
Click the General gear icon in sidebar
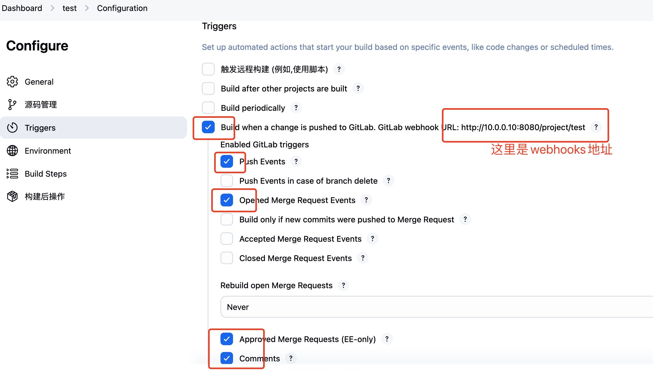pos(12,82)
